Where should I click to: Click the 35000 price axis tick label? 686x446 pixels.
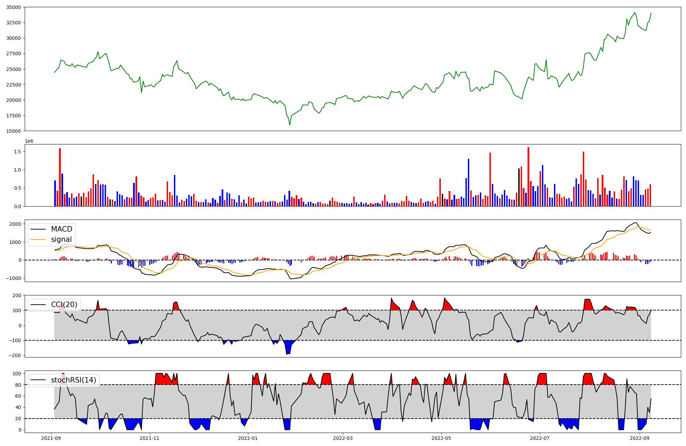(x=14, y=7)
